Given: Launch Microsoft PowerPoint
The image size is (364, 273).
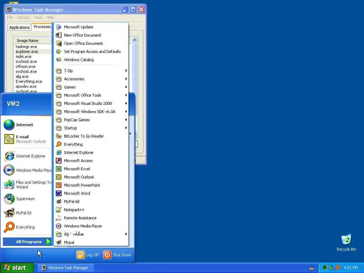Looking at the screenshot, I should click(91, 185).
